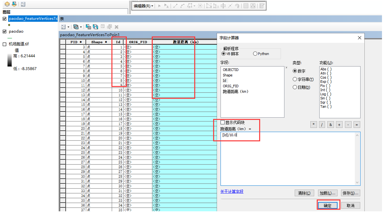
Task: Click the 取消 button
Action: click(x=350, y=206)
